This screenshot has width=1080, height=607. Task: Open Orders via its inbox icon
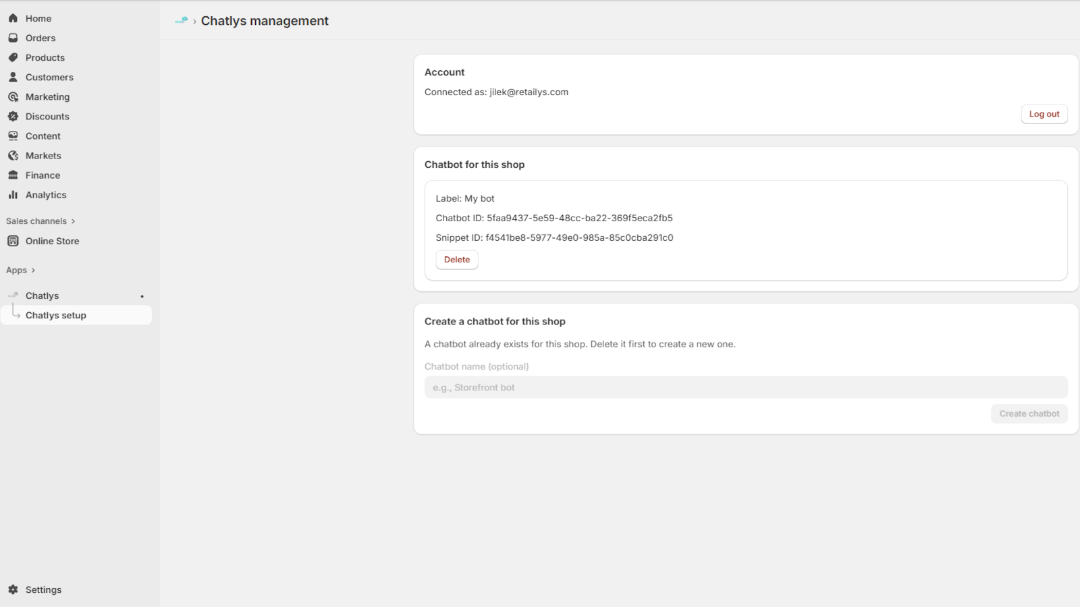click(x=13, y=38)
